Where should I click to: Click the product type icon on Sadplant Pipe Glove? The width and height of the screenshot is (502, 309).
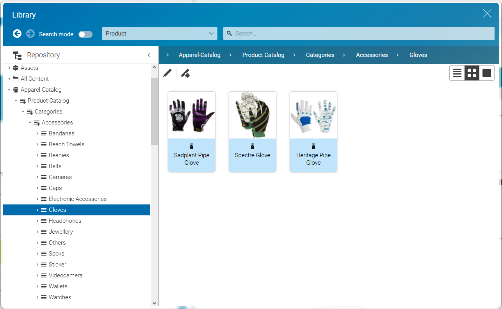tap(191, 146)
